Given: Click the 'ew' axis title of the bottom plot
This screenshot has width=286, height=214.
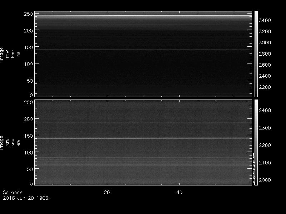Looking at the screenshot, I should click(19, 142).
